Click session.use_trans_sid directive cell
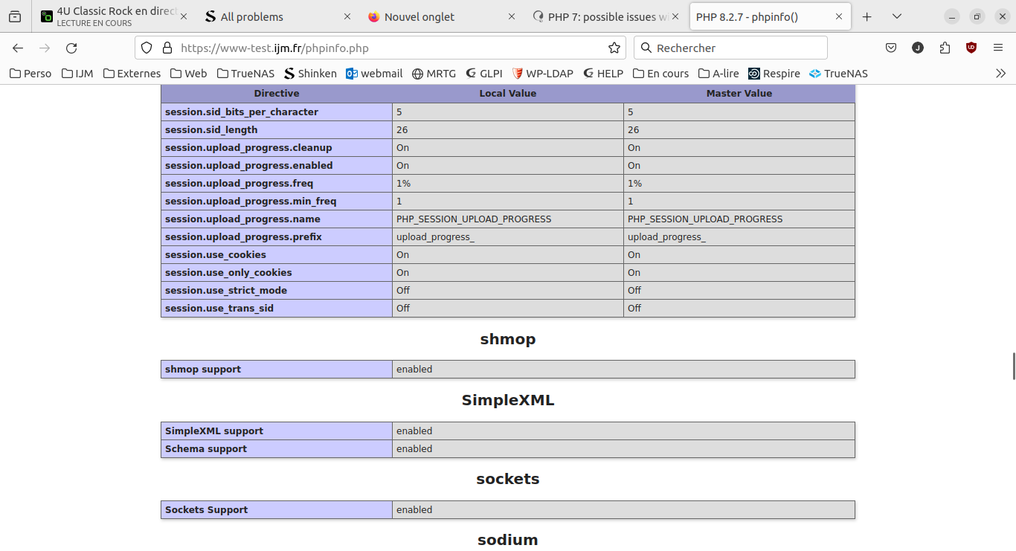The width and height of the screenshot is (1016, 551). 277,308
